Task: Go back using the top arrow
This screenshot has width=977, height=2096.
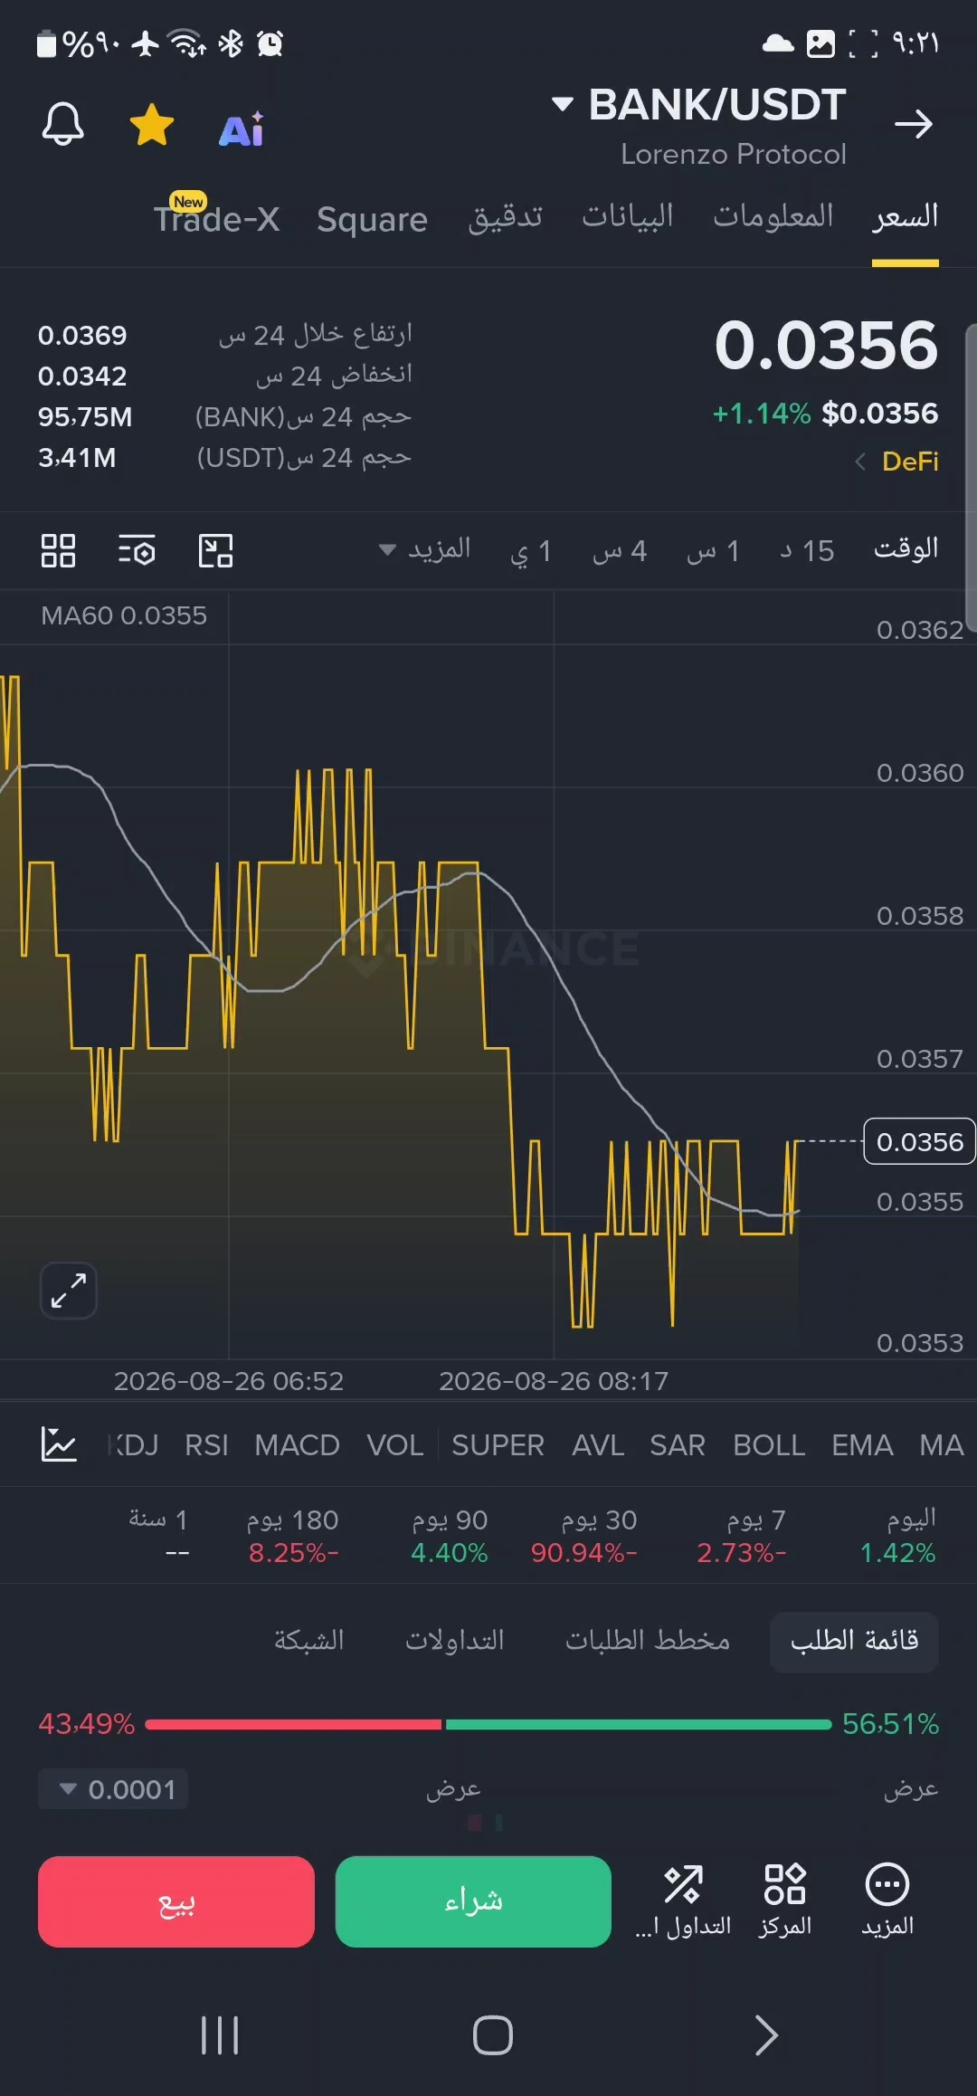Action: point(913,124)
